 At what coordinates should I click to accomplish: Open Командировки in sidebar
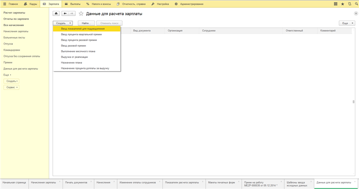tap(12, 50)
